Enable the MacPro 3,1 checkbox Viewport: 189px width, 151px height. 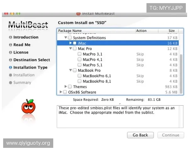(79, 54)
